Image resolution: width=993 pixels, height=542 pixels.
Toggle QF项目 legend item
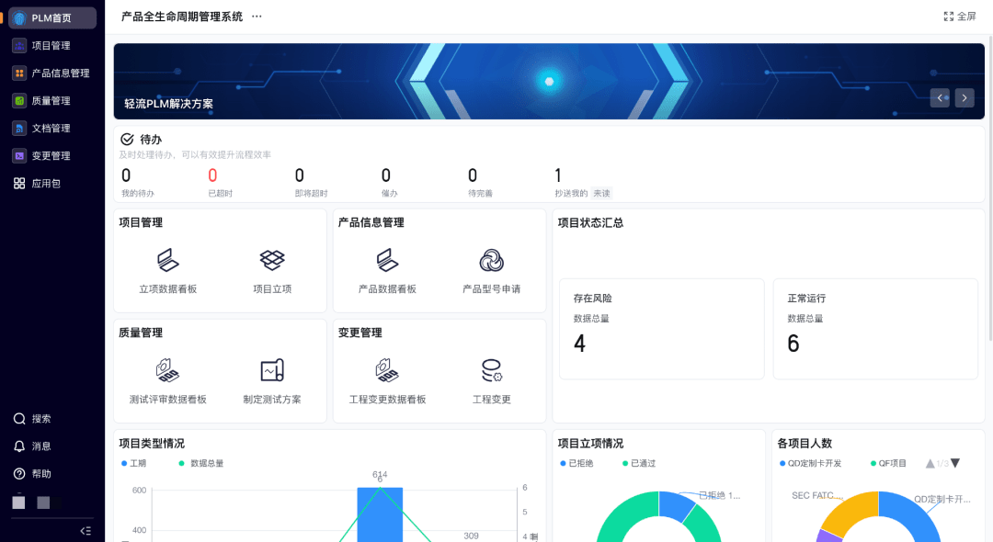888,464
